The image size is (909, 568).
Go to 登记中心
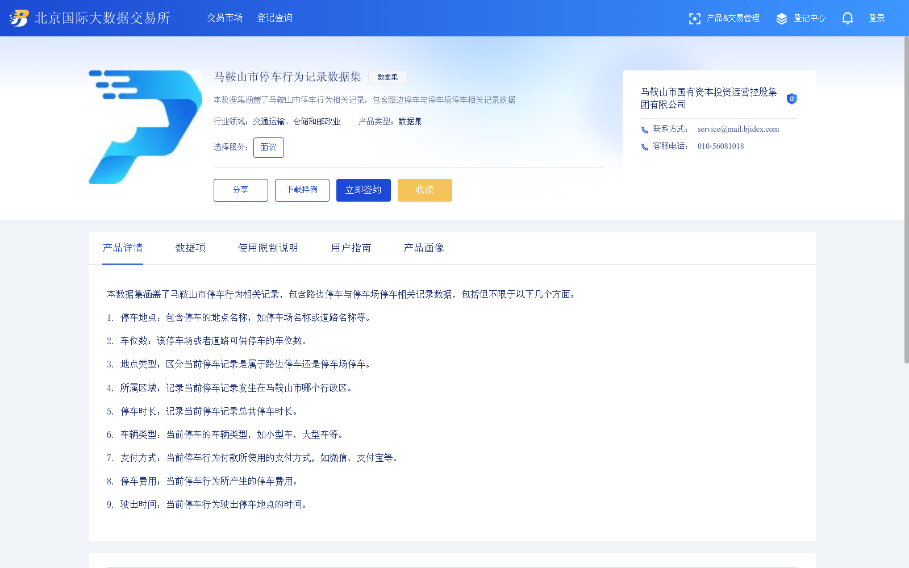click(810, 18)
